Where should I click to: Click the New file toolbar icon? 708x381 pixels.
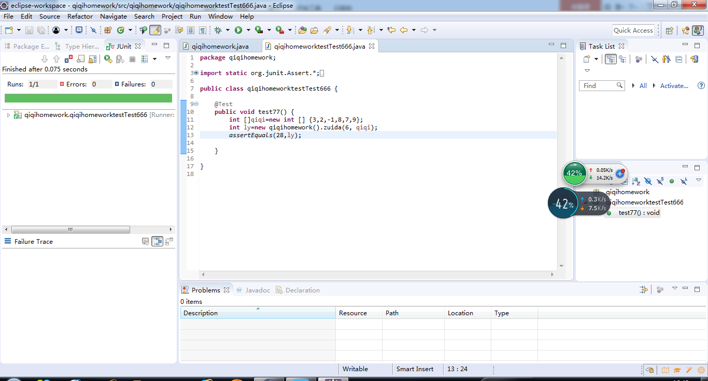[x=9, y=30]
